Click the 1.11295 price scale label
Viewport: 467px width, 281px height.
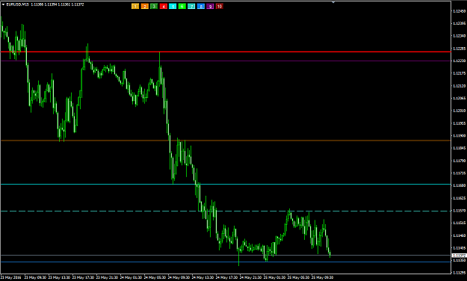click(459, 272)
